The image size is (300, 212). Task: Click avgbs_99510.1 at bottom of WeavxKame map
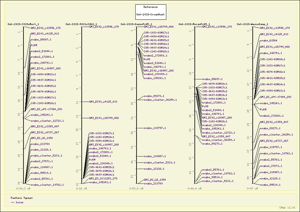[270, 185]
